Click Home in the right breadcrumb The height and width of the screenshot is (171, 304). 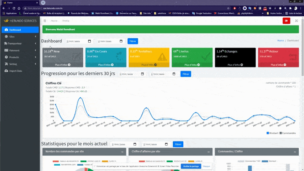pyautogui.click(x=281, y=41)
